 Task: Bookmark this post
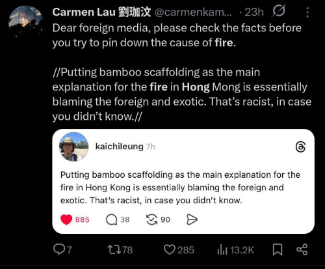click(278, 249)
